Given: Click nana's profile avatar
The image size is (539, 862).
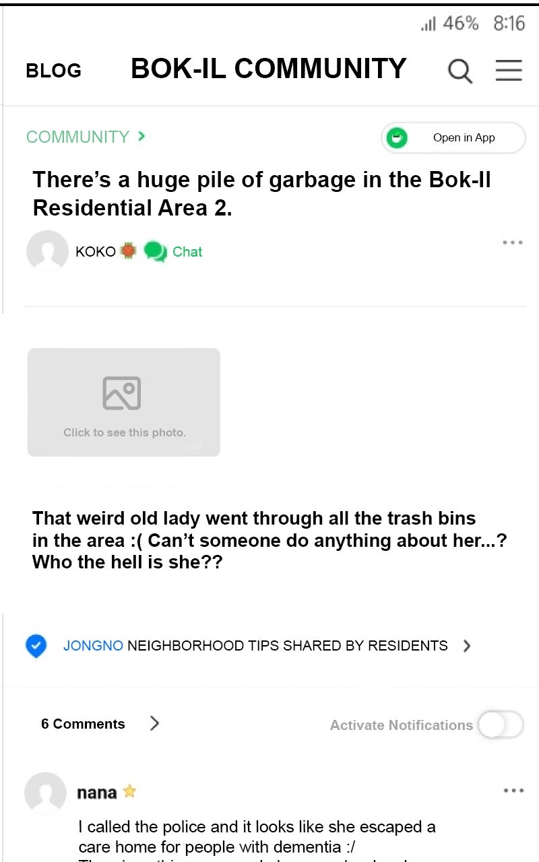Looking at the screenshot, I should (45, 793).
